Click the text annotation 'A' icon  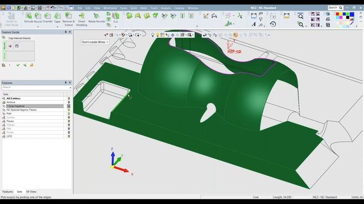[254, 24]
